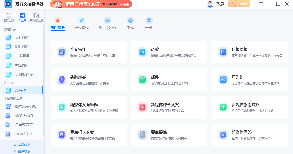Select 截图翻译 from the sidebar
The image size is (293, 154).
[21, 65]
